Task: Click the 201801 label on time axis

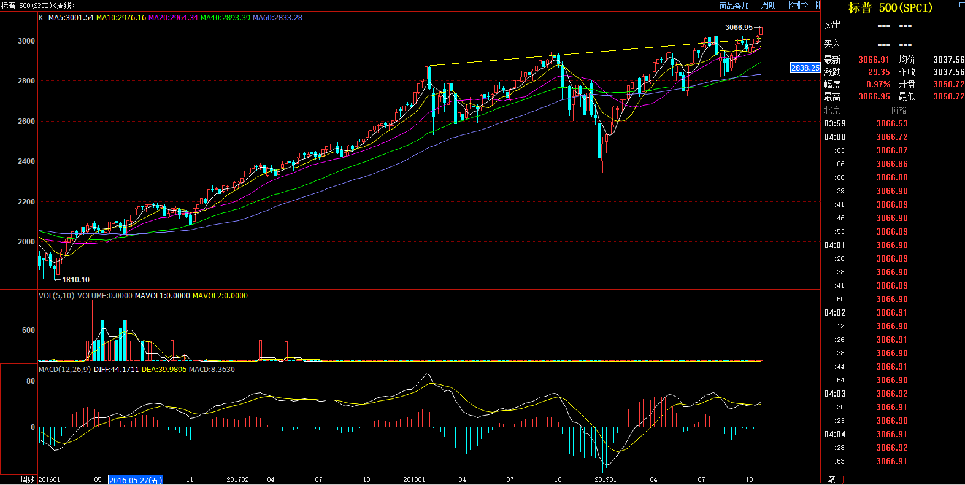Action: click(414, 480)
